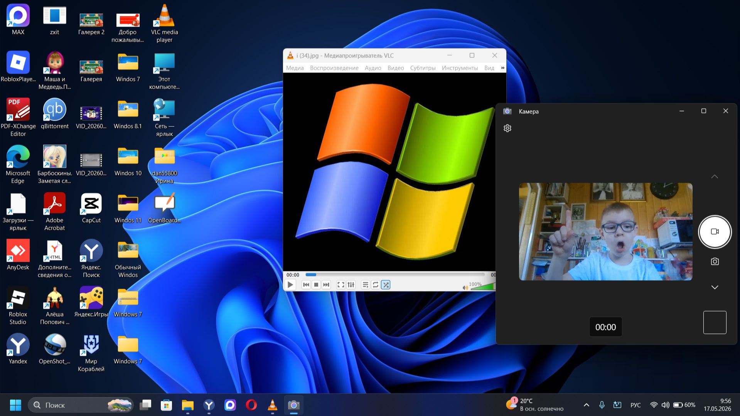Toggle loop mode in VLC

pyautogui.click(x=376, y=285)
